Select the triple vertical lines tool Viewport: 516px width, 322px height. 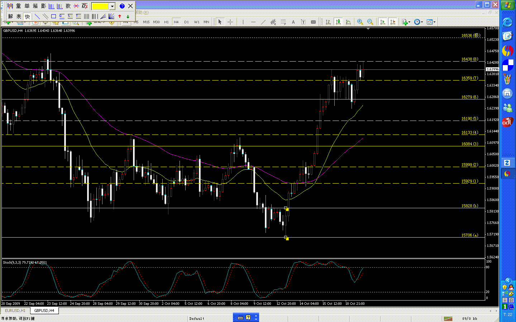86,16
